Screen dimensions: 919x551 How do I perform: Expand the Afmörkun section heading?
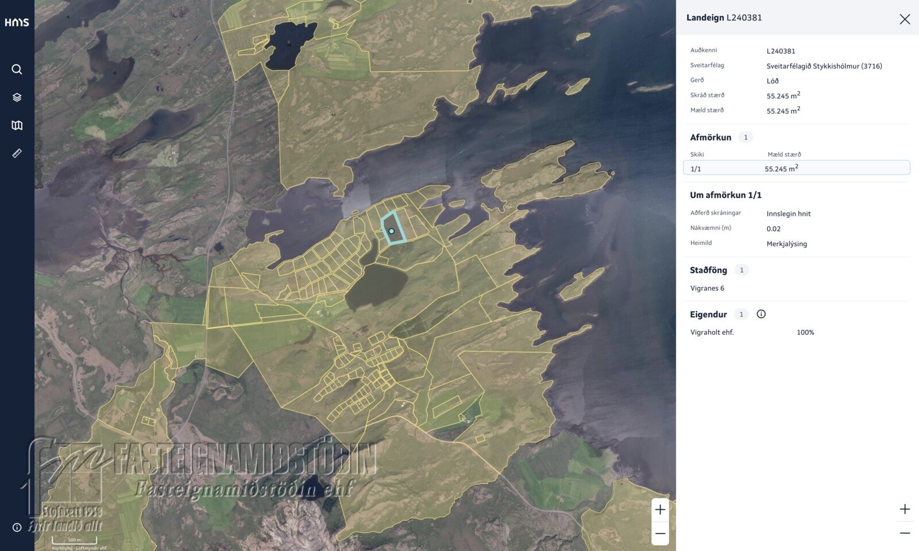tap(711, 137)
